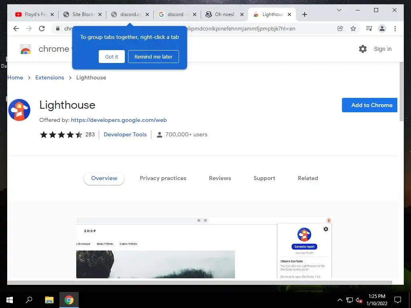Open the Privacy practices tab
The width and height of the screenshot is (411, 308).
[163, 178]
